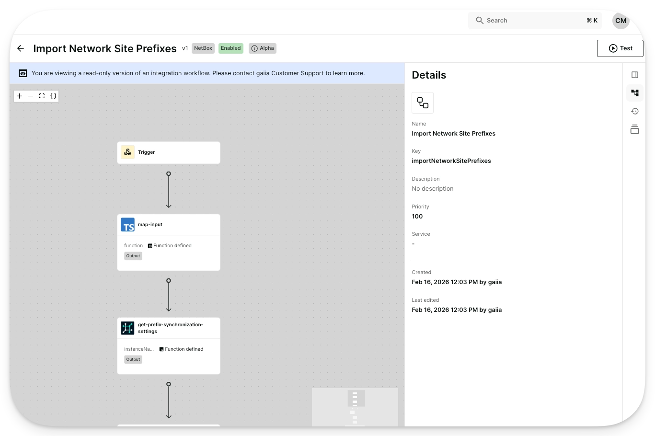655x436 pixels.
Task: Click Function defined on map-input node
Action: click(x=170, y=246)
